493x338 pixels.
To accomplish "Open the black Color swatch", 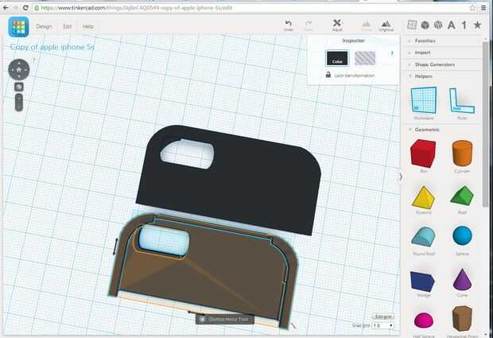I will pos(337,59).
